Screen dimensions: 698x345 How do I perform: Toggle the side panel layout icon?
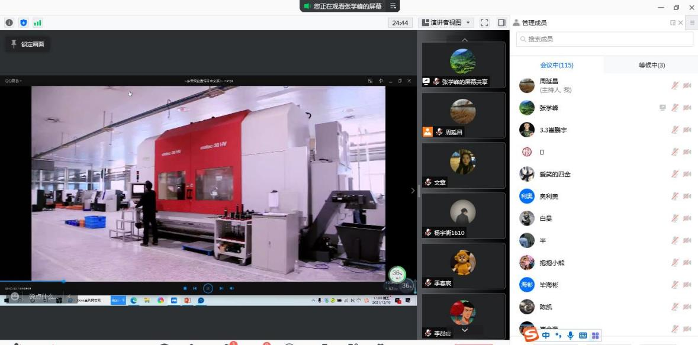501,22
